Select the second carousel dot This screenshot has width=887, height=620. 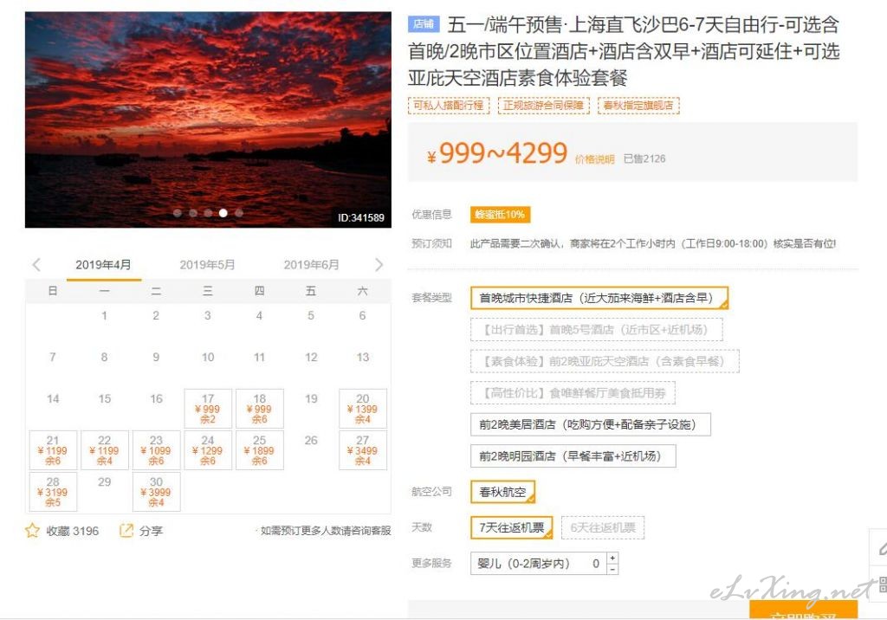coord(193,213)
